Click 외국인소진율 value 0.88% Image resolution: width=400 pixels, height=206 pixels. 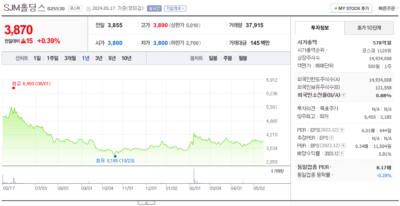point(383,96)
